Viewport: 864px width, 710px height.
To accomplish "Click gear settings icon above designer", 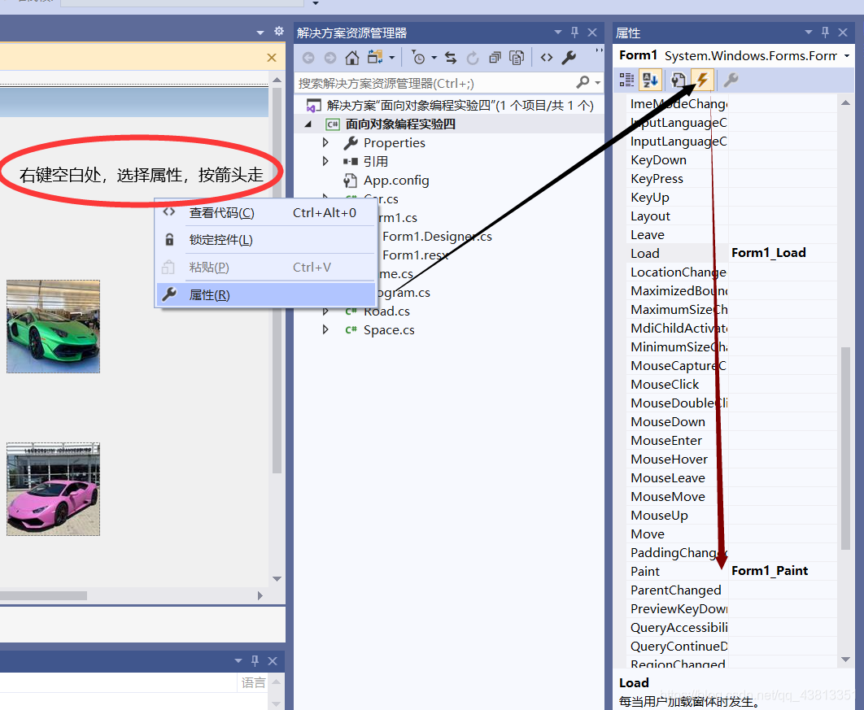I will tap(279, 32).
